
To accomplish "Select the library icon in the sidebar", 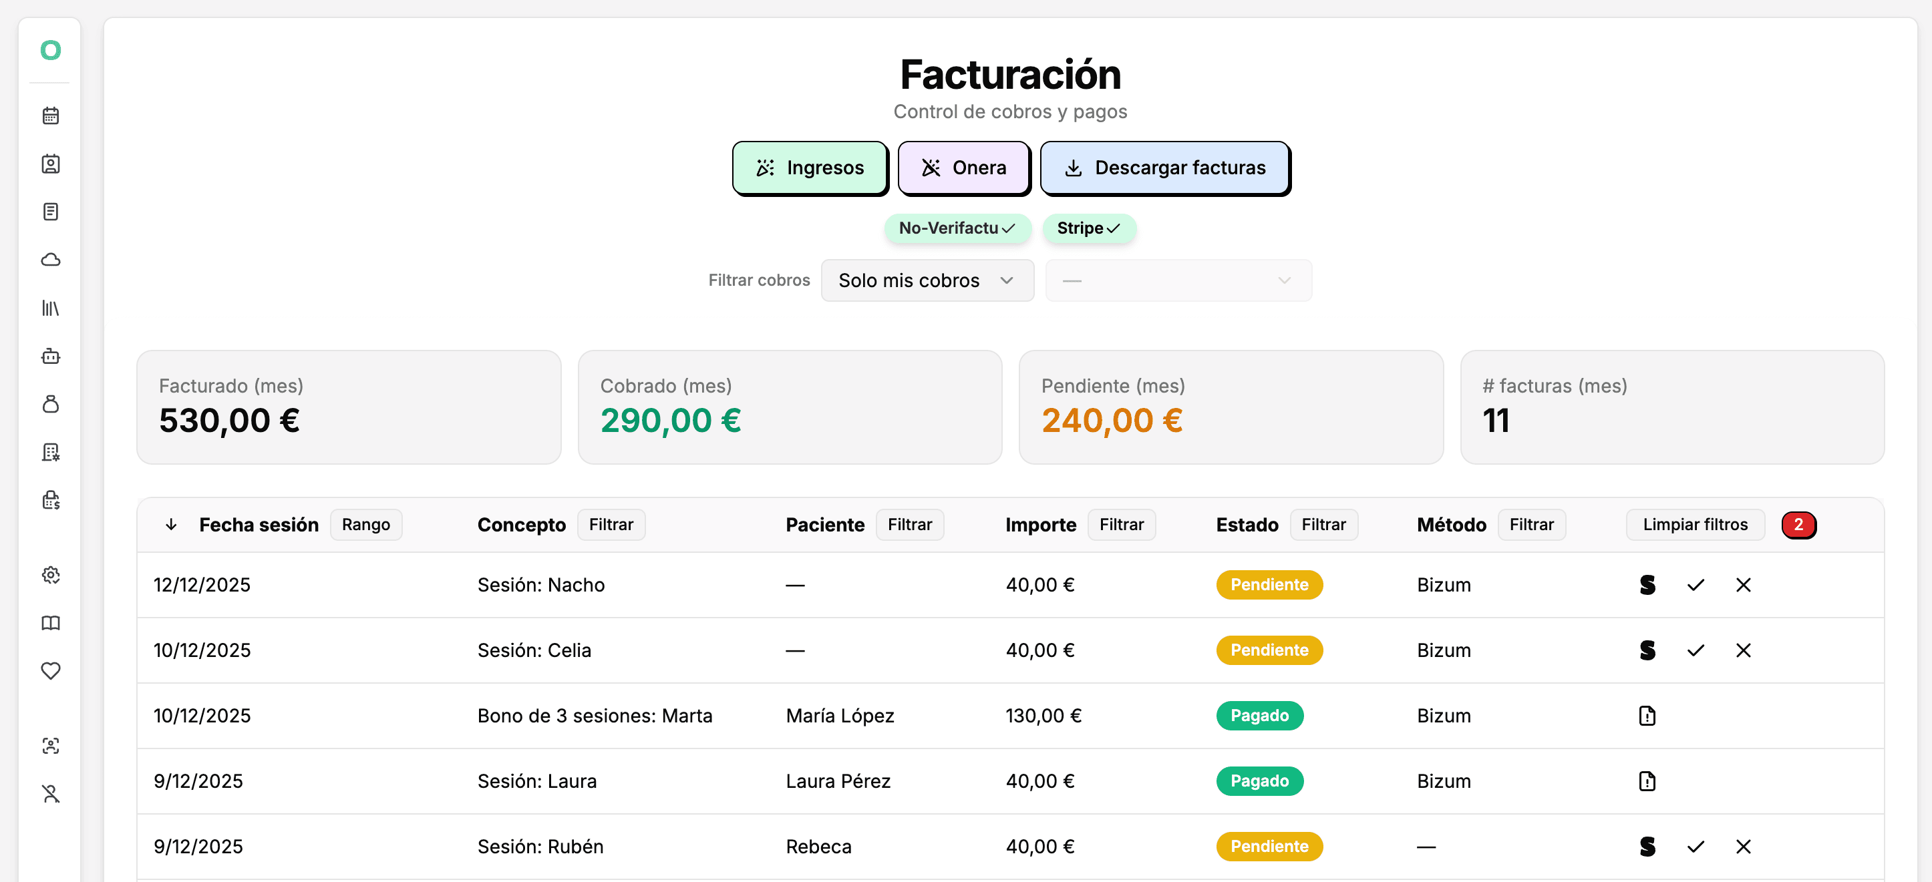I will (x=50, y=308).
